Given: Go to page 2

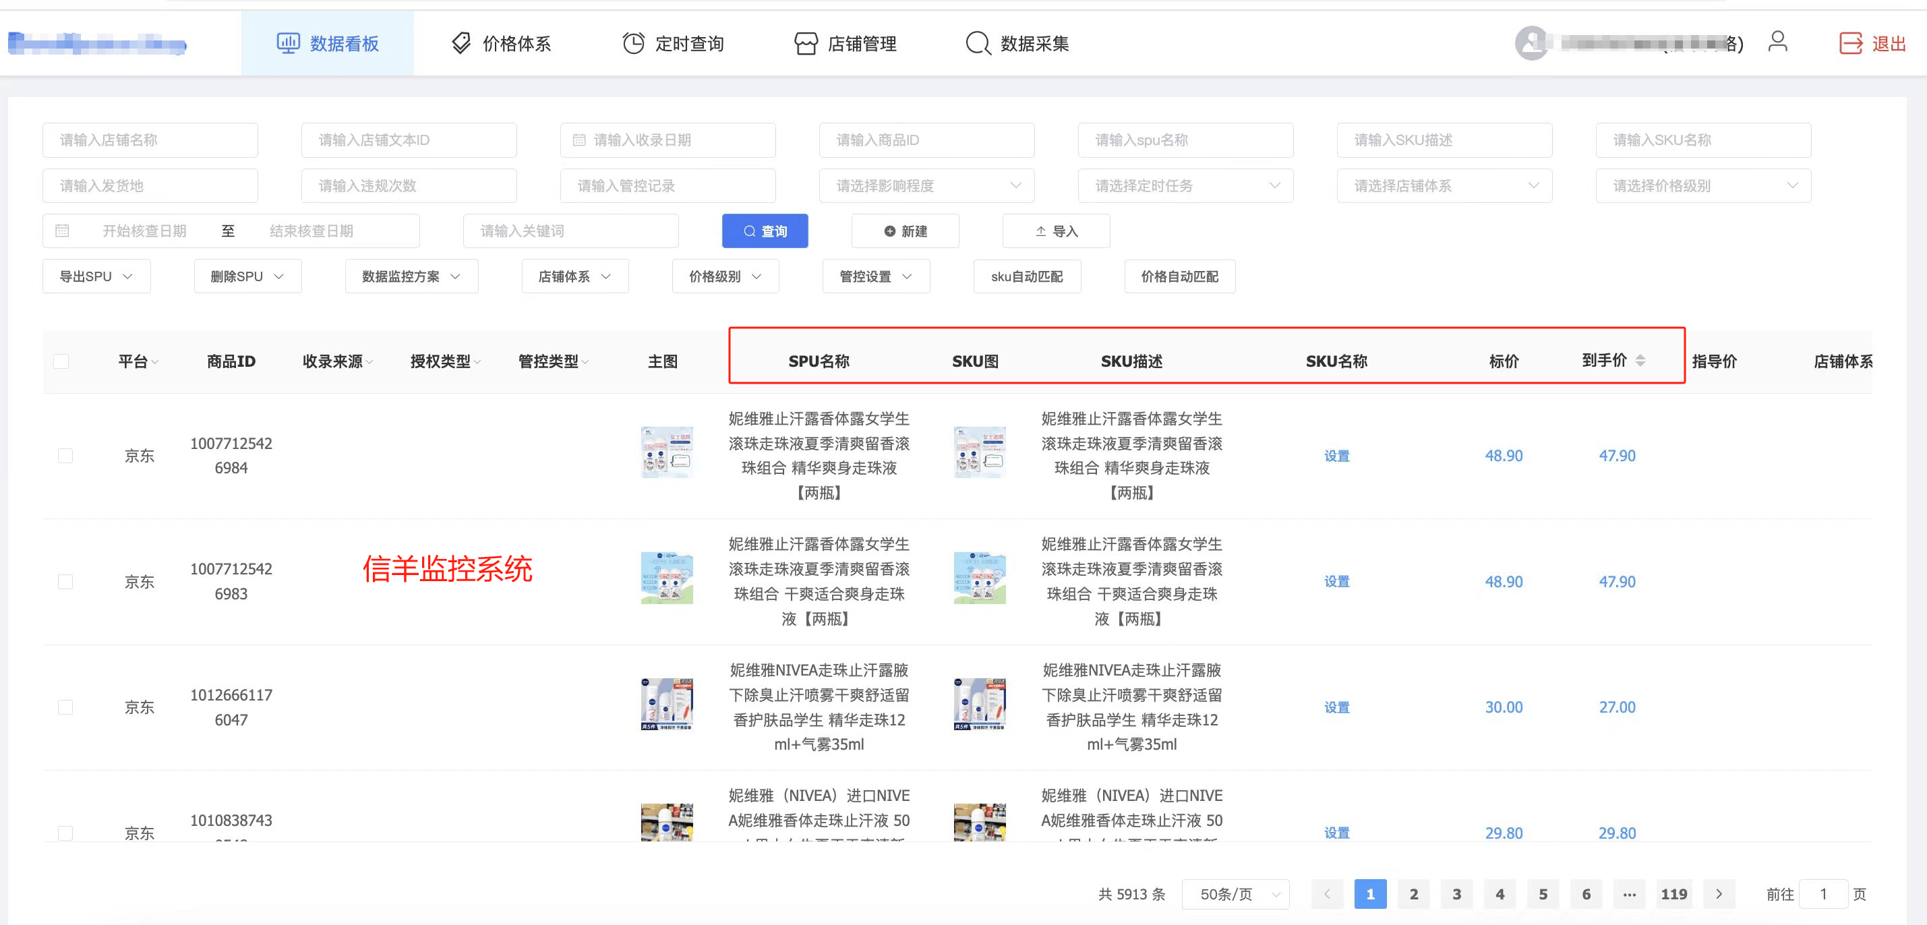Looking at the screenshot, I should (1414, 893).
